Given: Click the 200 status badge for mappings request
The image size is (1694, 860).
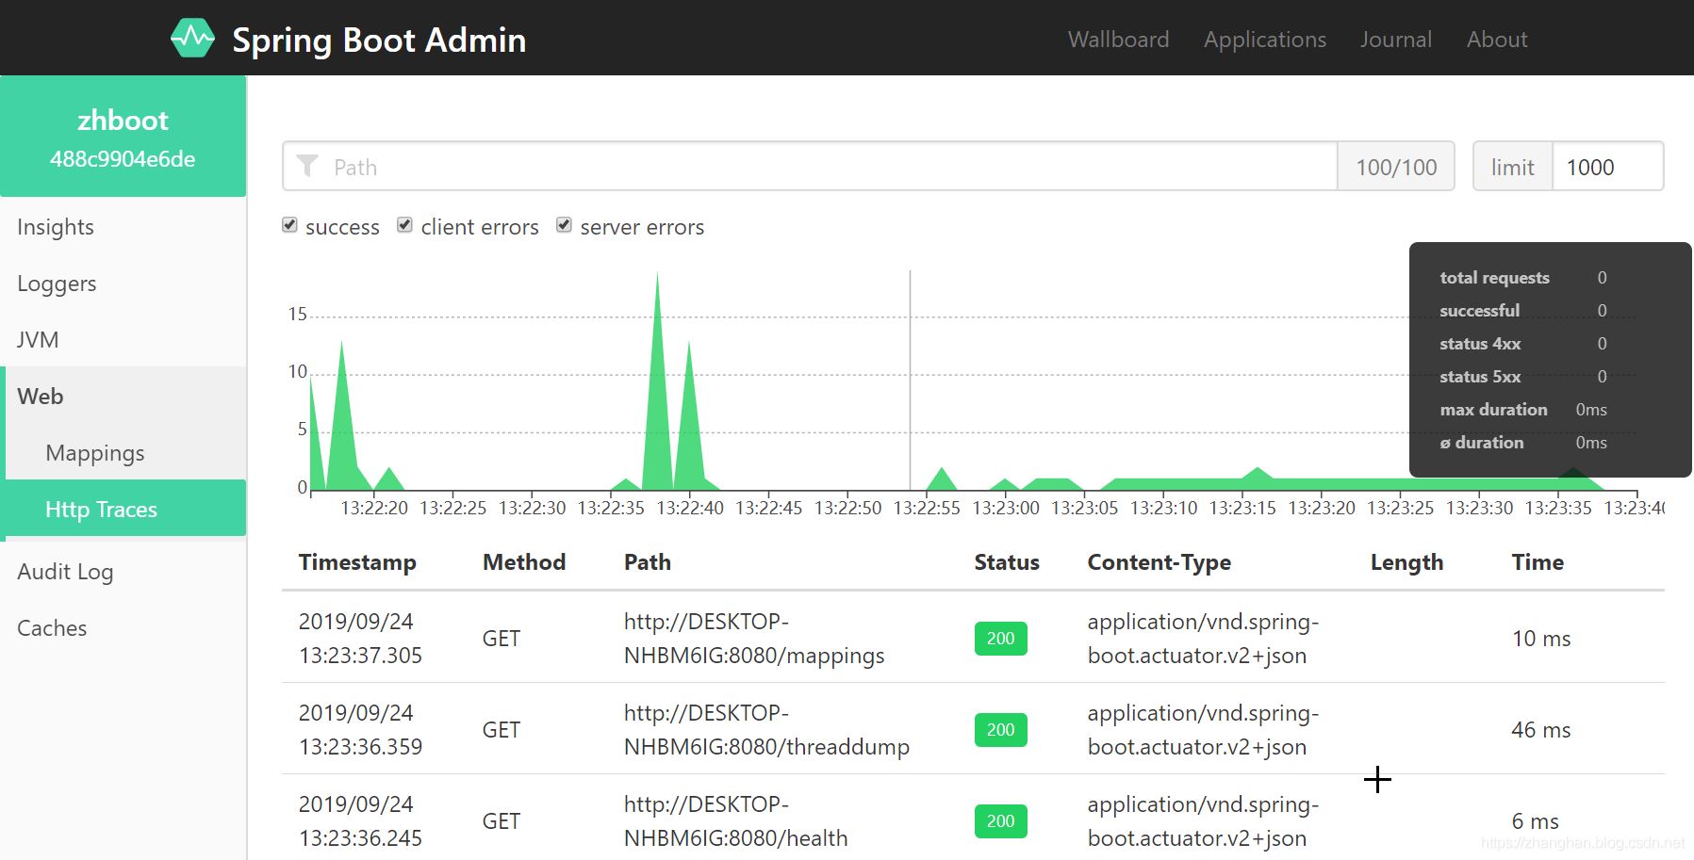Looking at the screenshot, I should (999, 638).
